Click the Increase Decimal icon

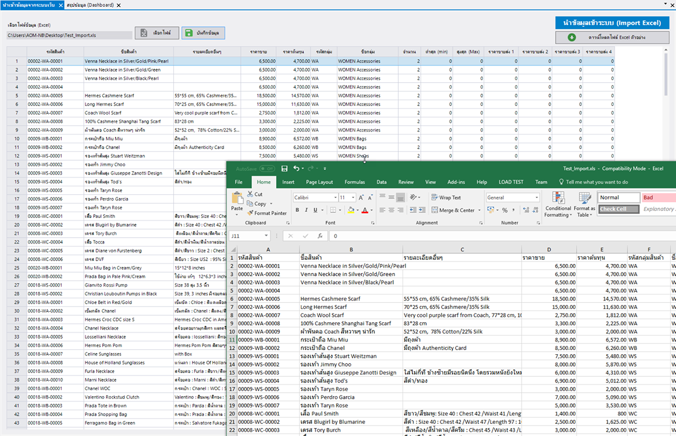[x=526, y=210]
